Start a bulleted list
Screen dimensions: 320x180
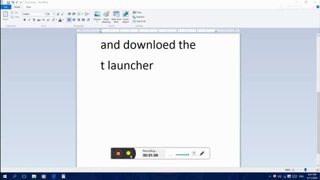pyautogui.click(x=79, y=14)
